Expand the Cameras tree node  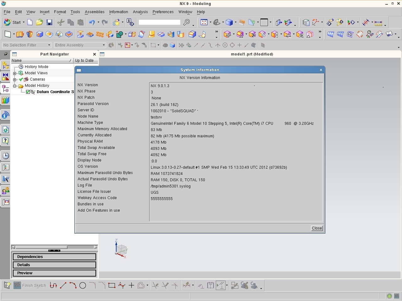point(14,79)
